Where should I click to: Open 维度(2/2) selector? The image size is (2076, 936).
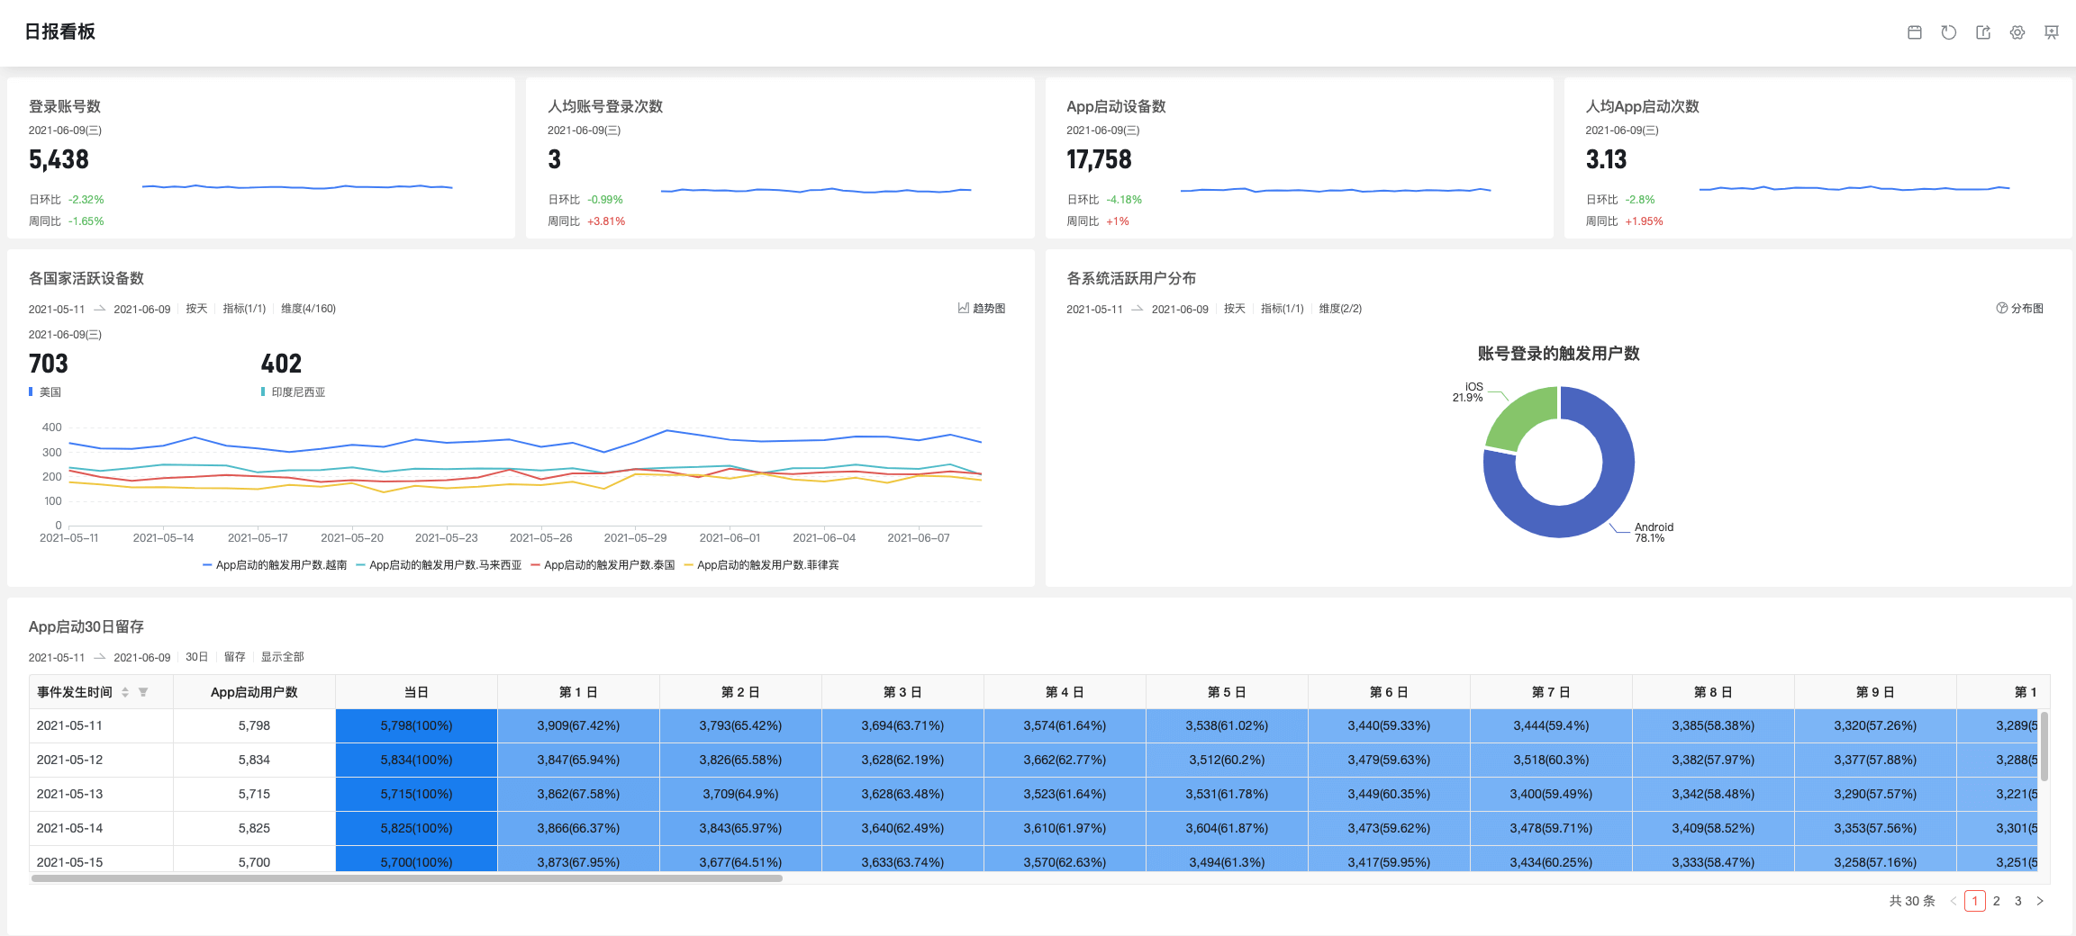coord(1340,309)
